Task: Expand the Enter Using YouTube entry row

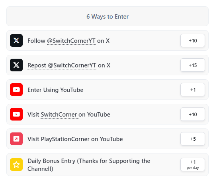Action: 107,90
